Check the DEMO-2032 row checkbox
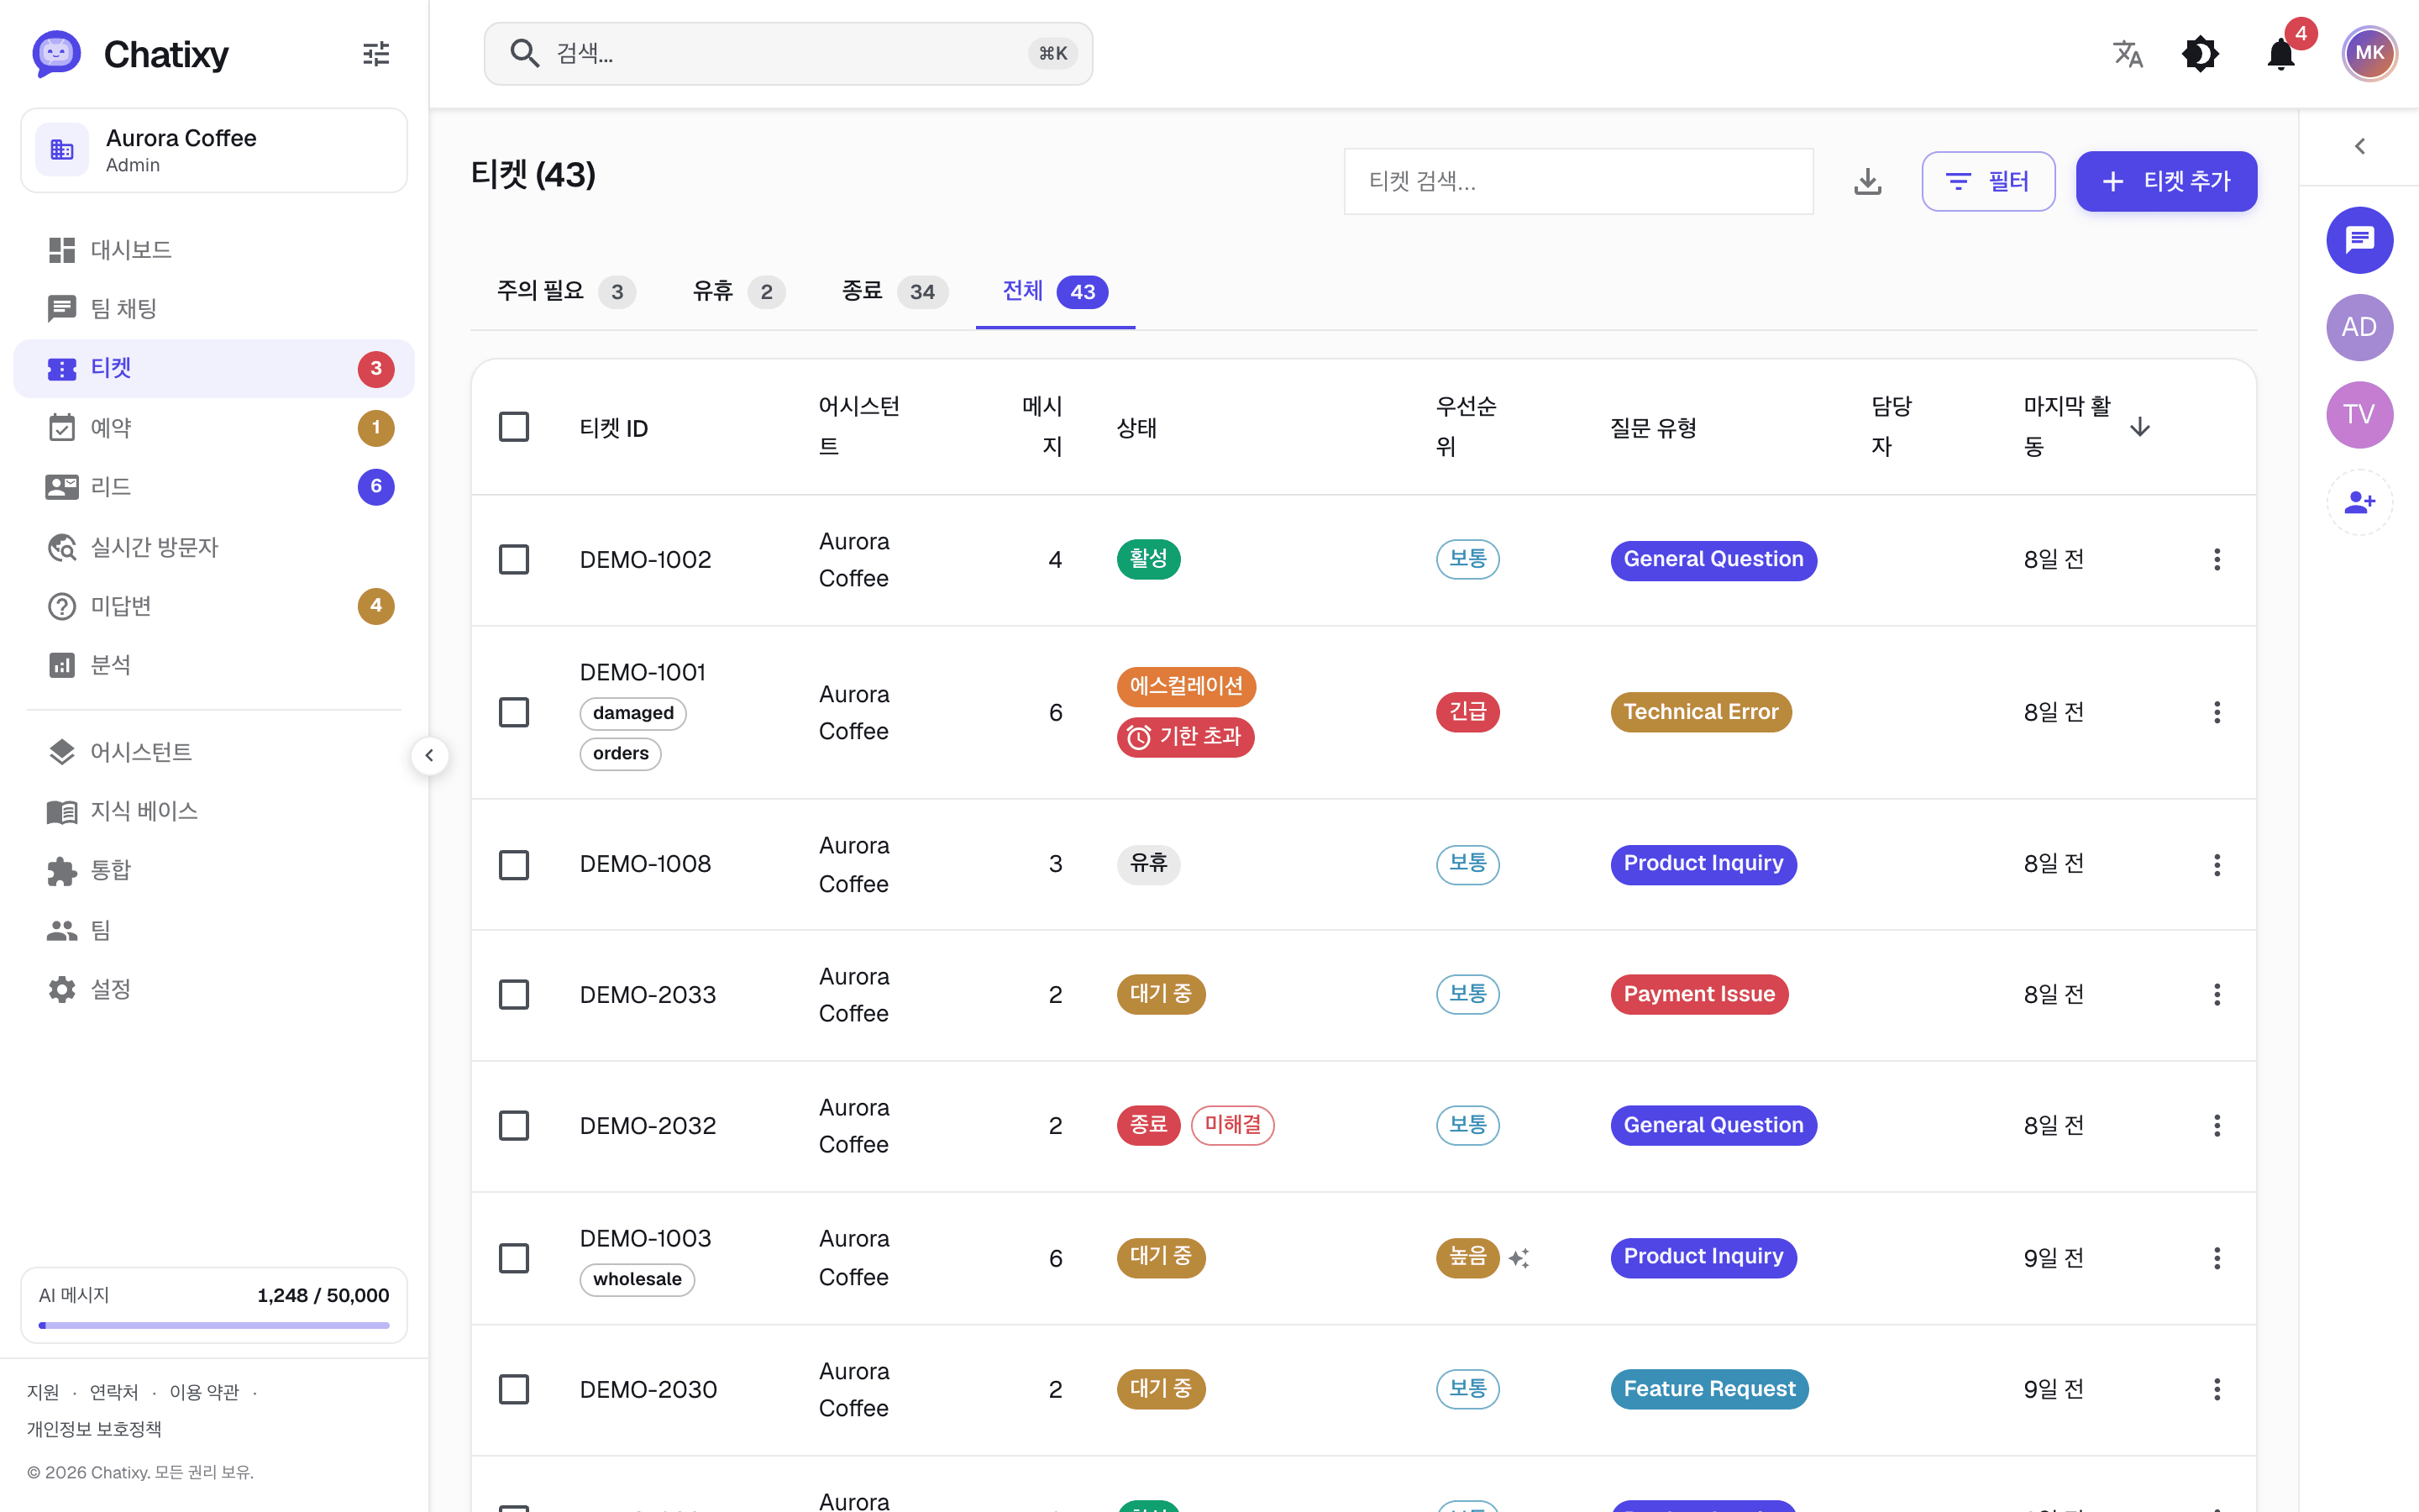This screenshot has height=1512, width=2419. tap(514, 1126)
